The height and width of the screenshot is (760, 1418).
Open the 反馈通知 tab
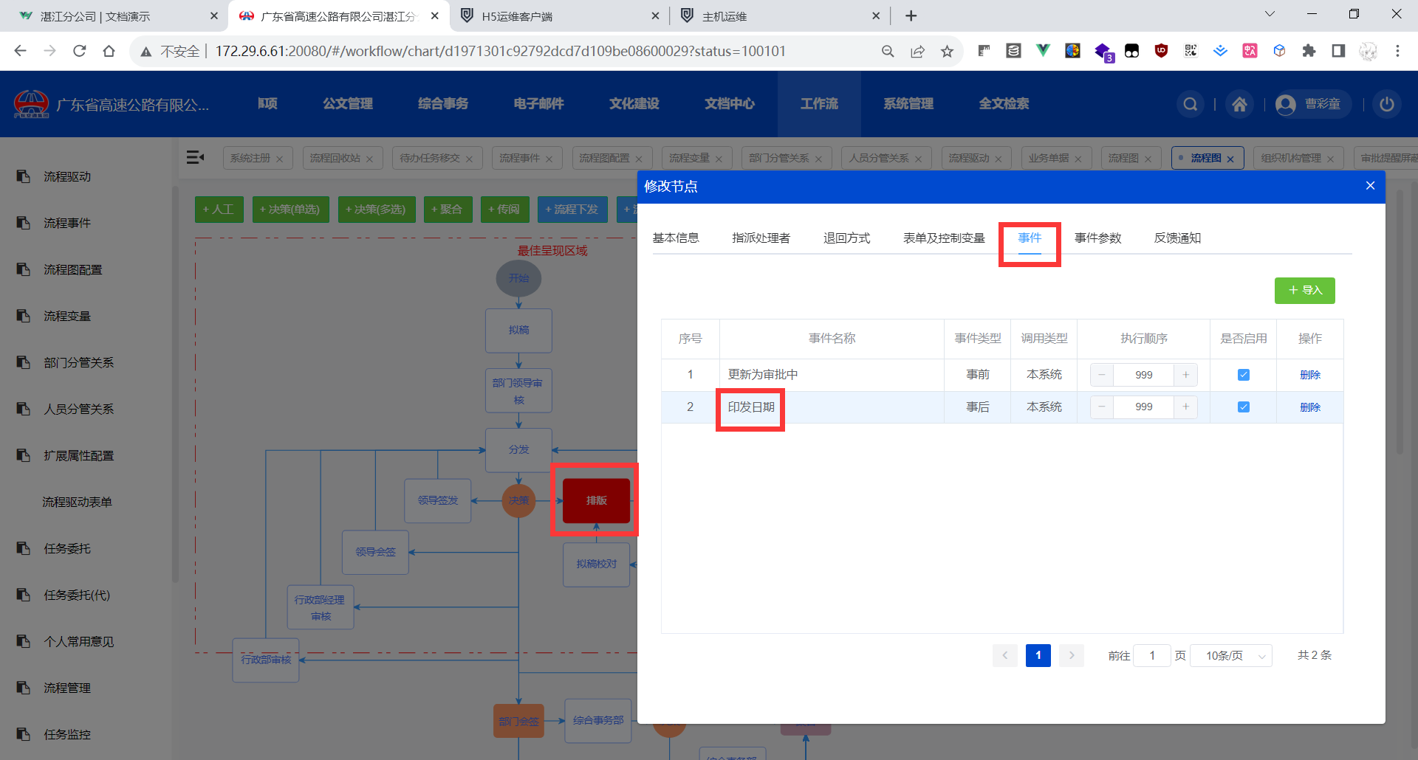1177,238
